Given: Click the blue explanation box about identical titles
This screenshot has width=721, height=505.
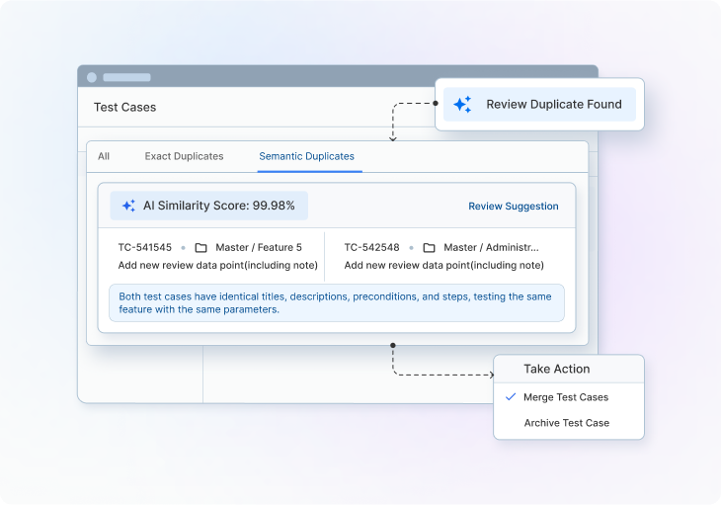Looking at the screenshot, I should [x=336, y=302].
